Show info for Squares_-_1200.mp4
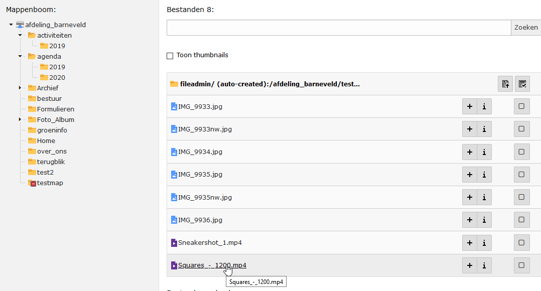Image resolution: width=541 pixels, height=291 pixels. [x=484, y=265]
